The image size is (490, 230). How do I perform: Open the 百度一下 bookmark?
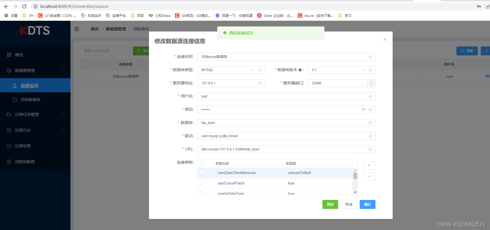(234, 15)
